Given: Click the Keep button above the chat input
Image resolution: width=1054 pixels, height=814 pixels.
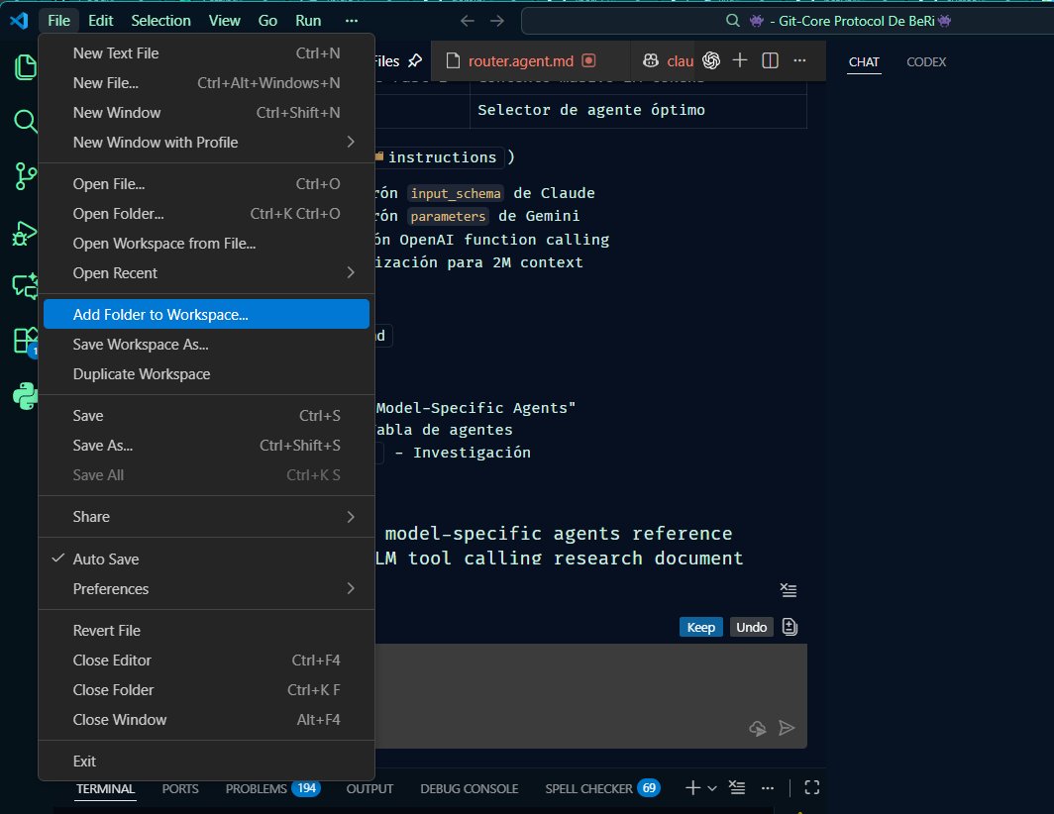Looking at the screenshot, I should coord(700,627).
